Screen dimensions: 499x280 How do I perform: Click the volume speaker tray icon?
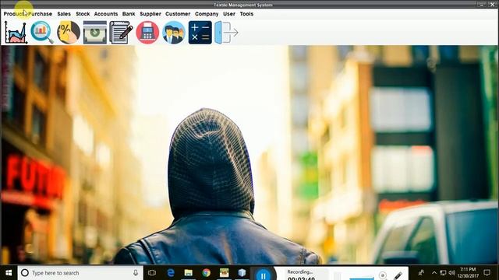click(x=451, y=273)
